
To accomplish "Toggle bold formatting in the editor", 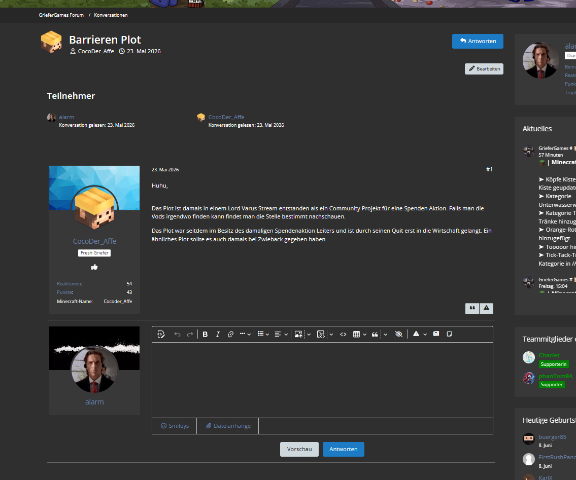I will [x=205, y=335].
